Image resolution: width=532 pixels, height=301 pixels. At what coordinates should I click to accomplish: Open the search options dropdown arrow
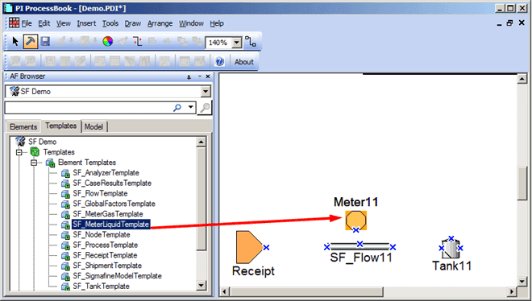191,107
